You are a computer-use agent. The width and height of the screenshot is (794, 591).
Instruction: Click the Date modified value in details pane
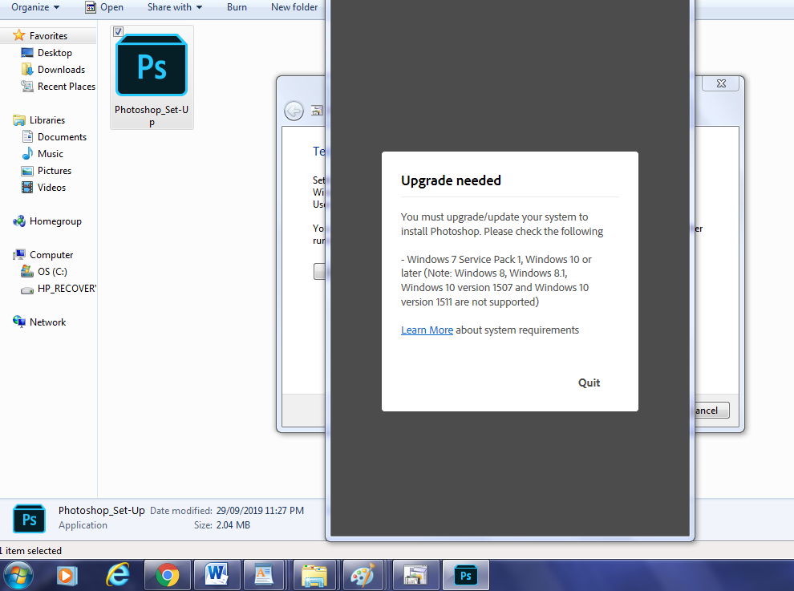tap(260, 511)
